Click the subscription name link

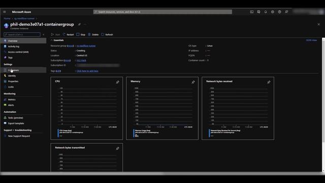[x=81, y=60]
